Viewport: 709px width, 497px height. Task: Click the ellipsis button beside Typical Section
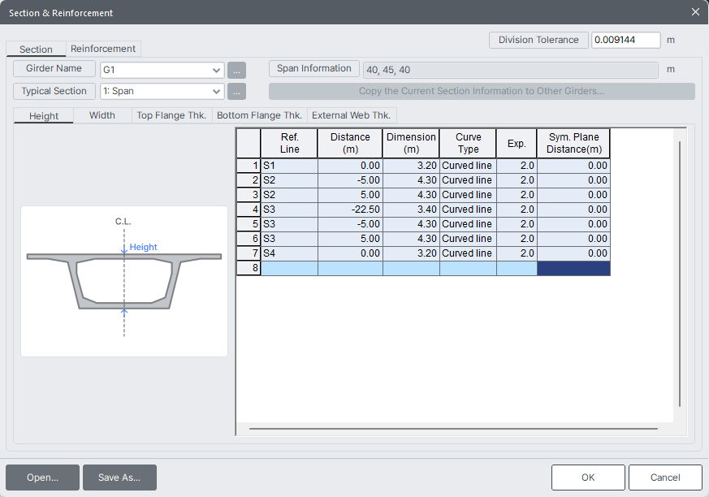[x=236, y=92]
